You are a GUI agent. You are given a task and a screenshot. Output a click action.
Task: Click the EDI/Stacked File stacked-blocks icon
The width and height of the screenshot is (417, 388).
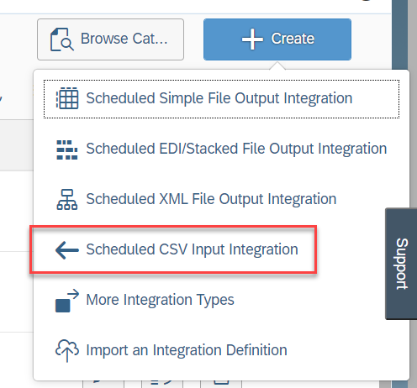(67, 149)
